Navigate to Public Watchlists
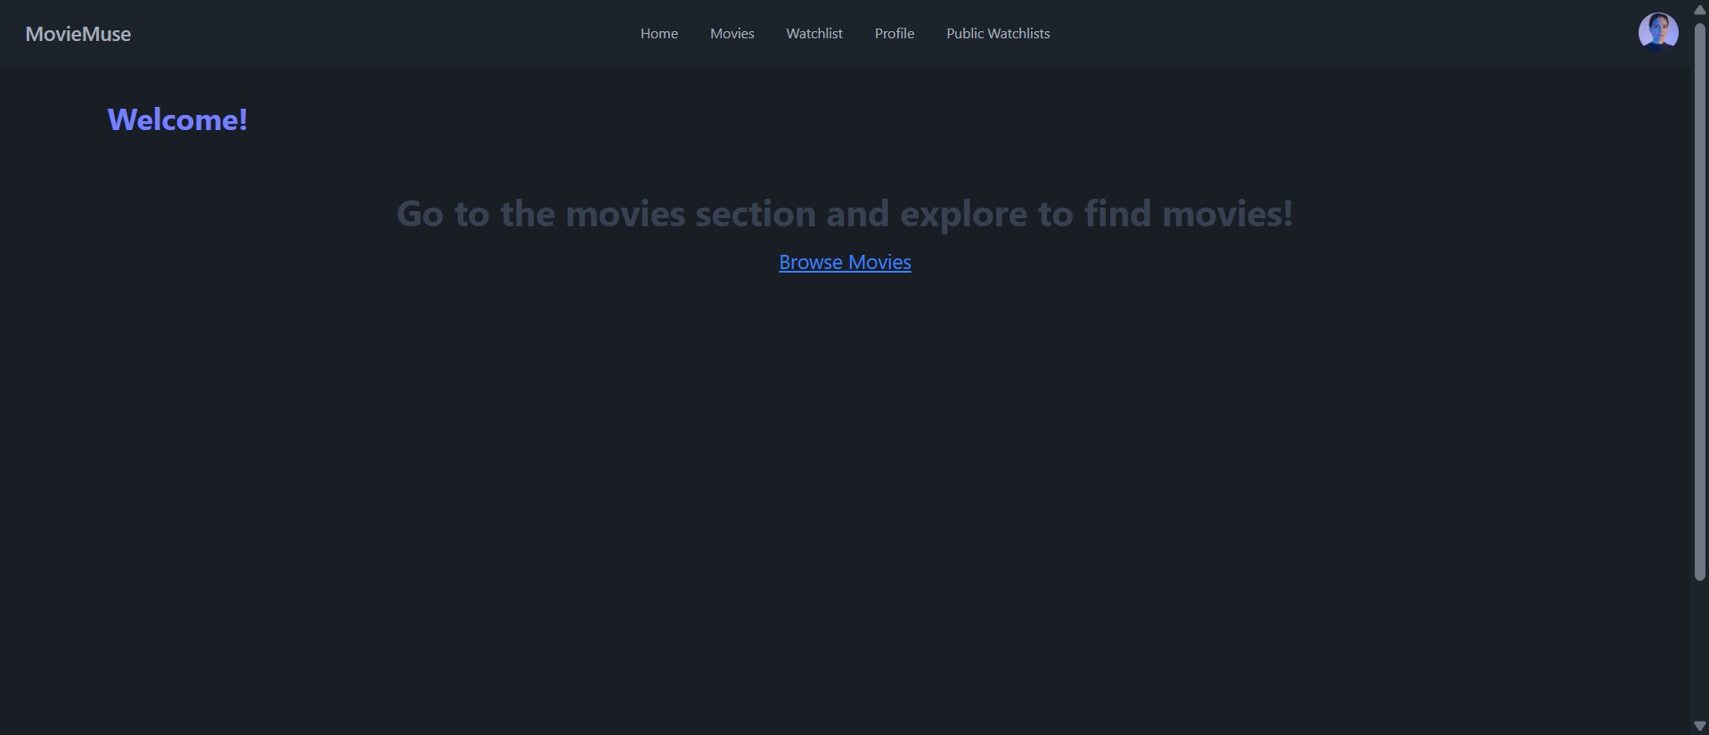 pyautogui.click(x=997, y=34)
